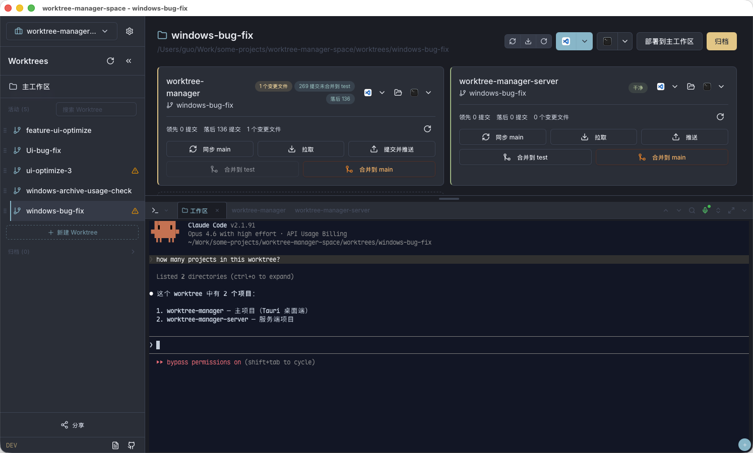Click the round plus button bottom right
The width and height of the screenshot is (753, 453).
744,445
